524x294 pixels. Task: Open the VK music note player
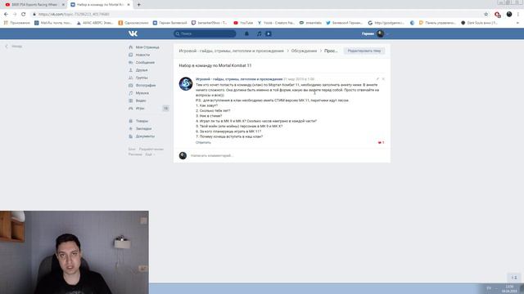(260, 33)
